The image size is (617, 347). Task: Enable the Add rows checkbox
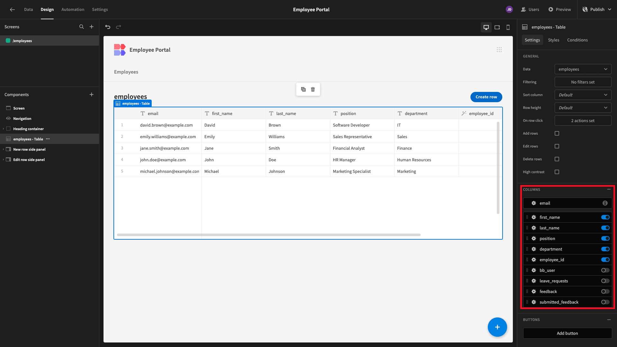click(557, 133)
